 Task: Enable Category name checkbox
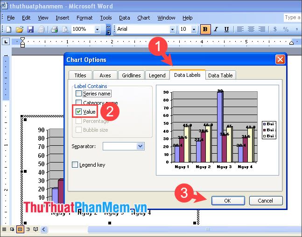click(78, 102)
